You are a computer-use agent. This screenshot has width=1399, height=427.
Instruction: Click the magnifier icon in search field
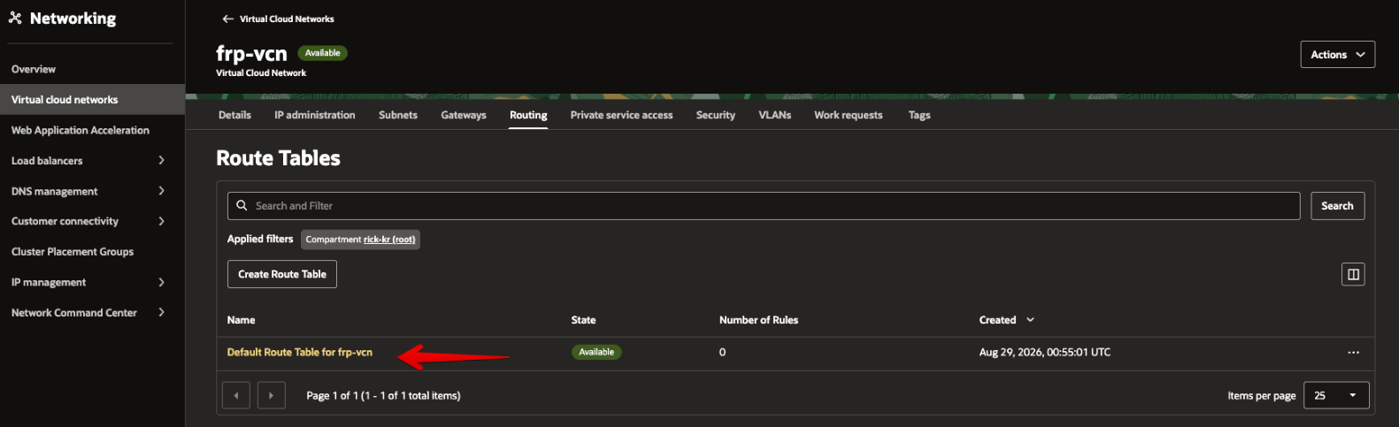[242, 205]
